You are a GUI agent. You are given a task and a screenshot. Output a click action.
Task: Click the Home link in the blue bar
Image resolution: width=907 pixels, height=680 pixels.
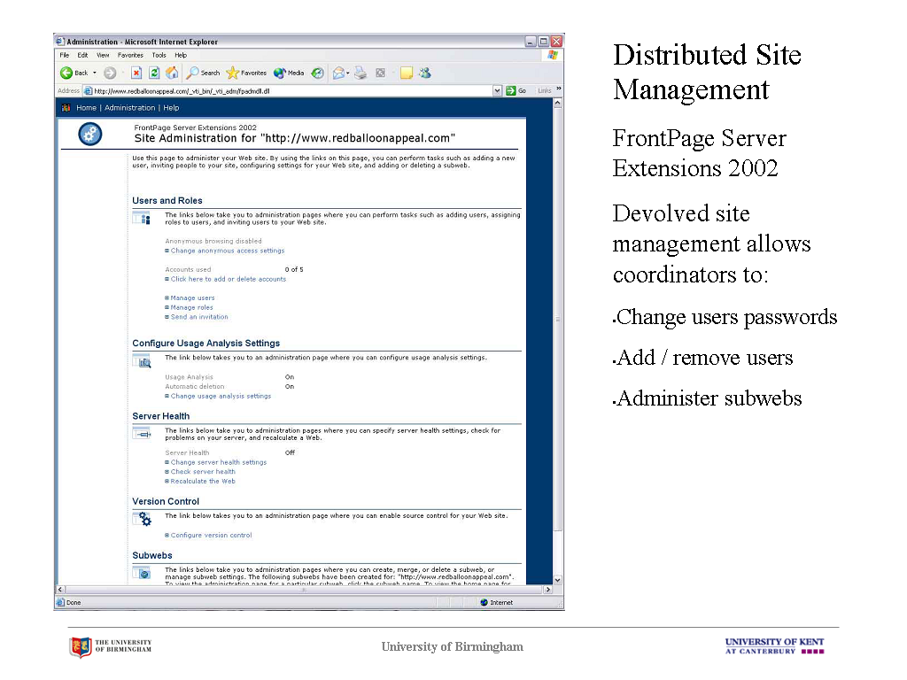pos(86,107)
